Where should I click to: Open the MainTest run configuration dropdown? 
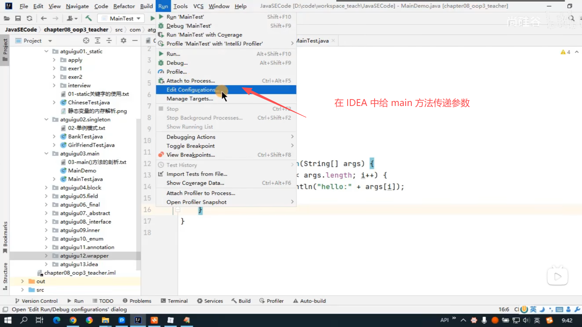tap(121, 18)
